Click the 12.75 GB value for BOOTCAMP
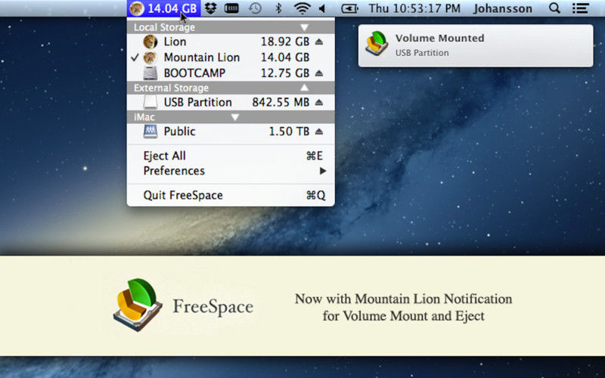The width and height of the screenshot is (605, 378). point(285,73)
